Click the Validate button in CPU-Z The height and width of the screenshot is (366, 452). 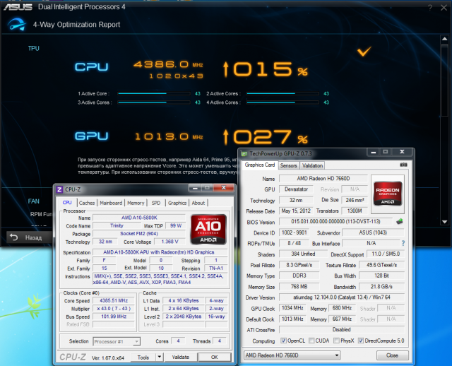[x=181, y=357]
